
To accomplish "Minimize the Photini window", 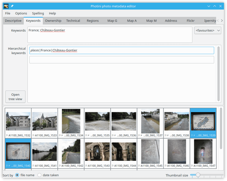I will [x=209, y=6].
